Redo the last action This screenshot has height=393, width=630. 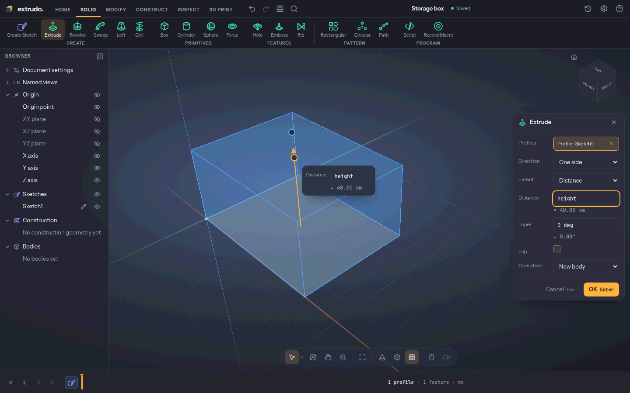[266, 9]
